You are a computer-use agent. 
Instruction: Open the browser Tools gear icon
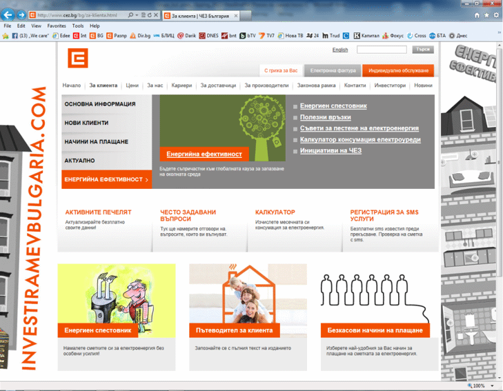496,15
